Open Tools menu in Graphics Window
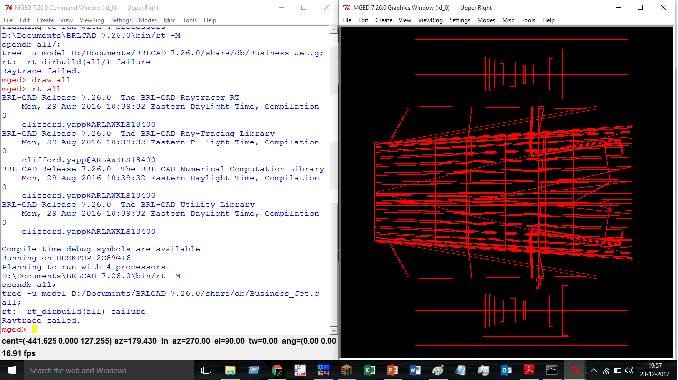 click(x=528, y=20)
